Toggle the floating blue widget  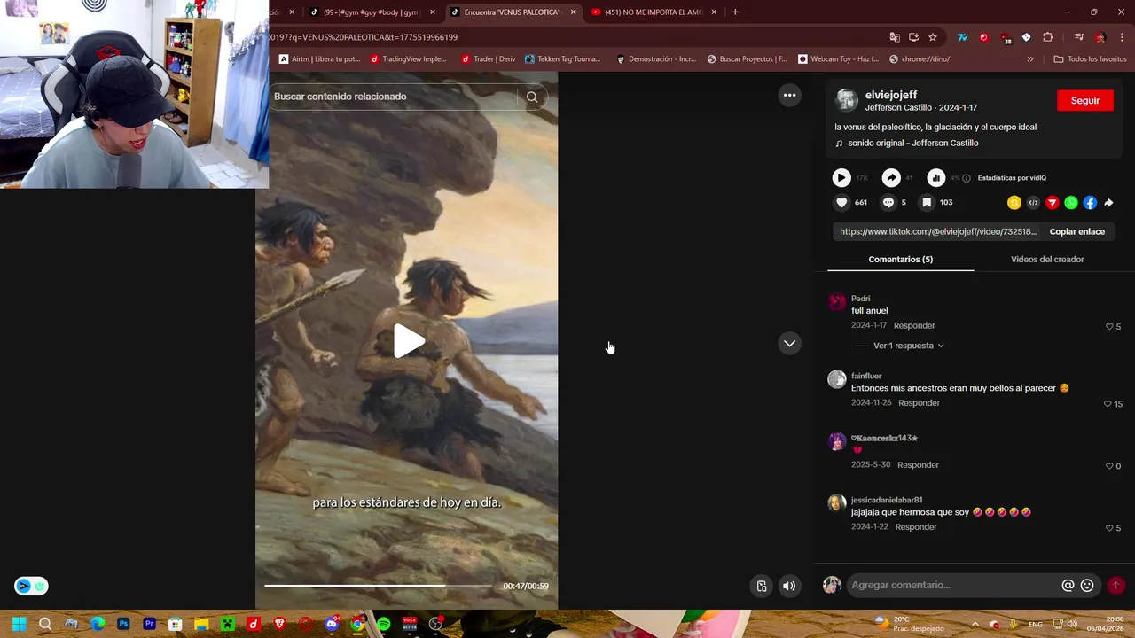tap(31, 586)
